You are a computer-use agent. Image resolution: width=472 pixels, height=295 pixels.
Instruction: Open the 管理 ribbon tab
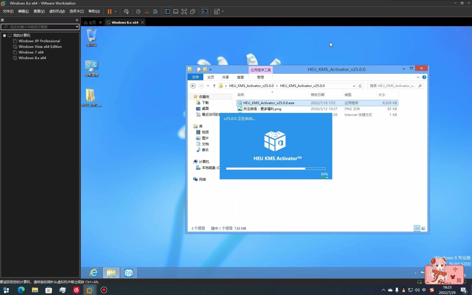coord(260,77)
